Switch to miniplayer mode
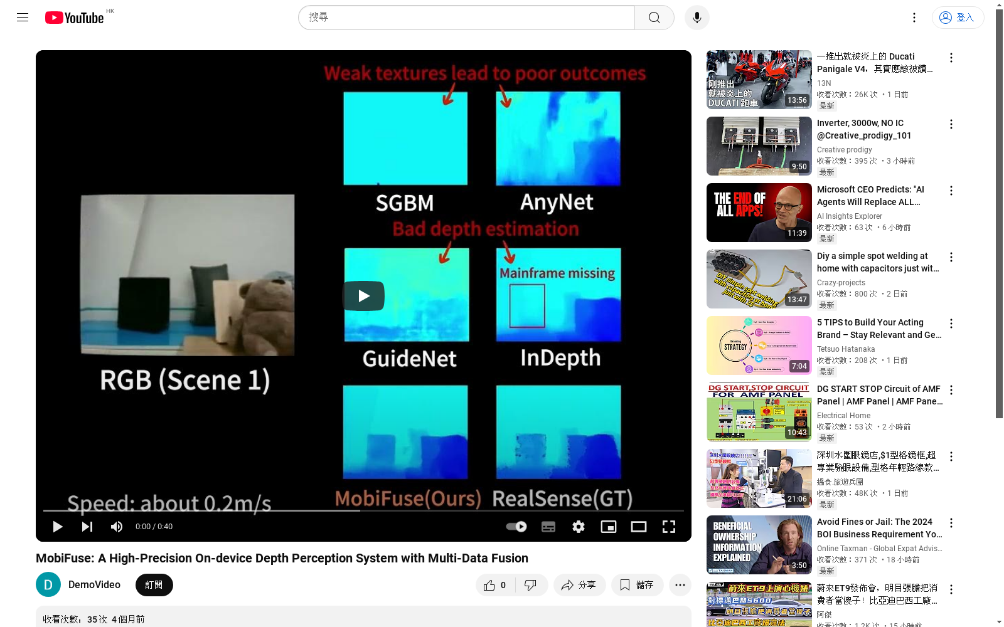Screen dimensions: 1004x627 tap(609, 527)
